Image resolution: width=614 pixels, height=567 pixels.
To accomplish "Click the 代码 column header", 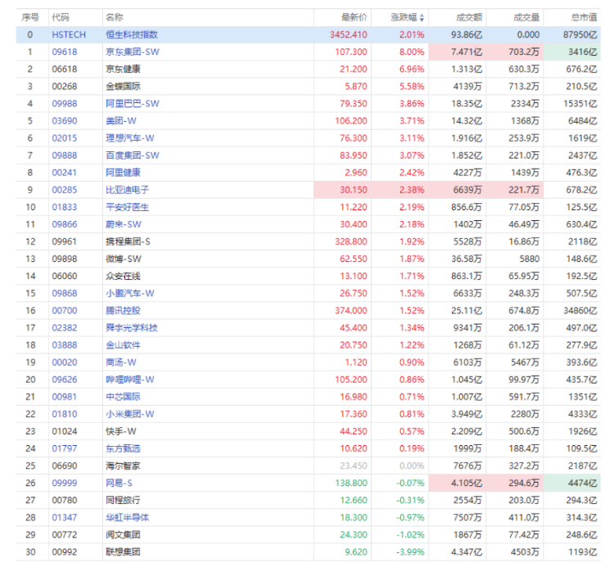I will pos(61,17).
